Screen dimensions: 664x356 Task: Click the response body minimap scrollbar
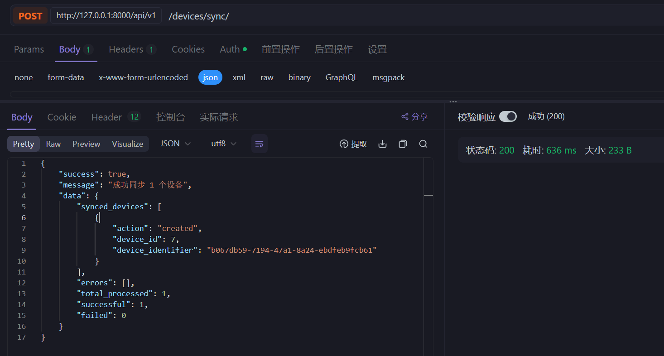click(428, 257)
